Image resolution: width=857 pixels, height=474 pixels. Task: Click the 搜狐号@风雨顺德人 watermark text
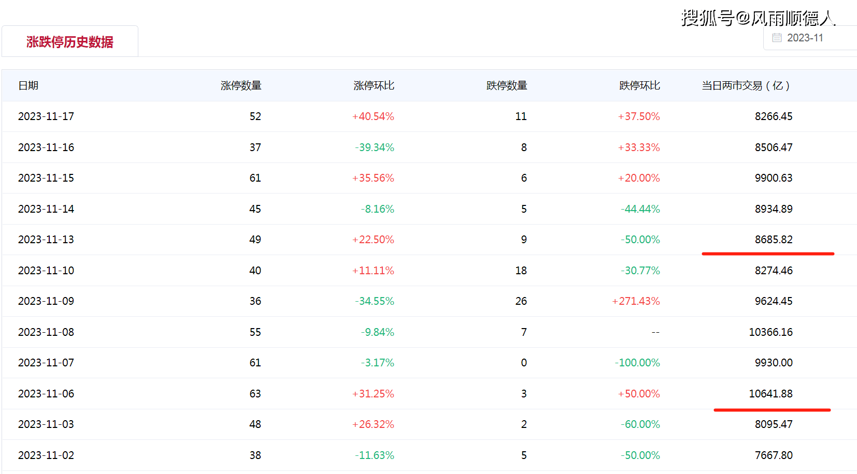pos(758,18)
